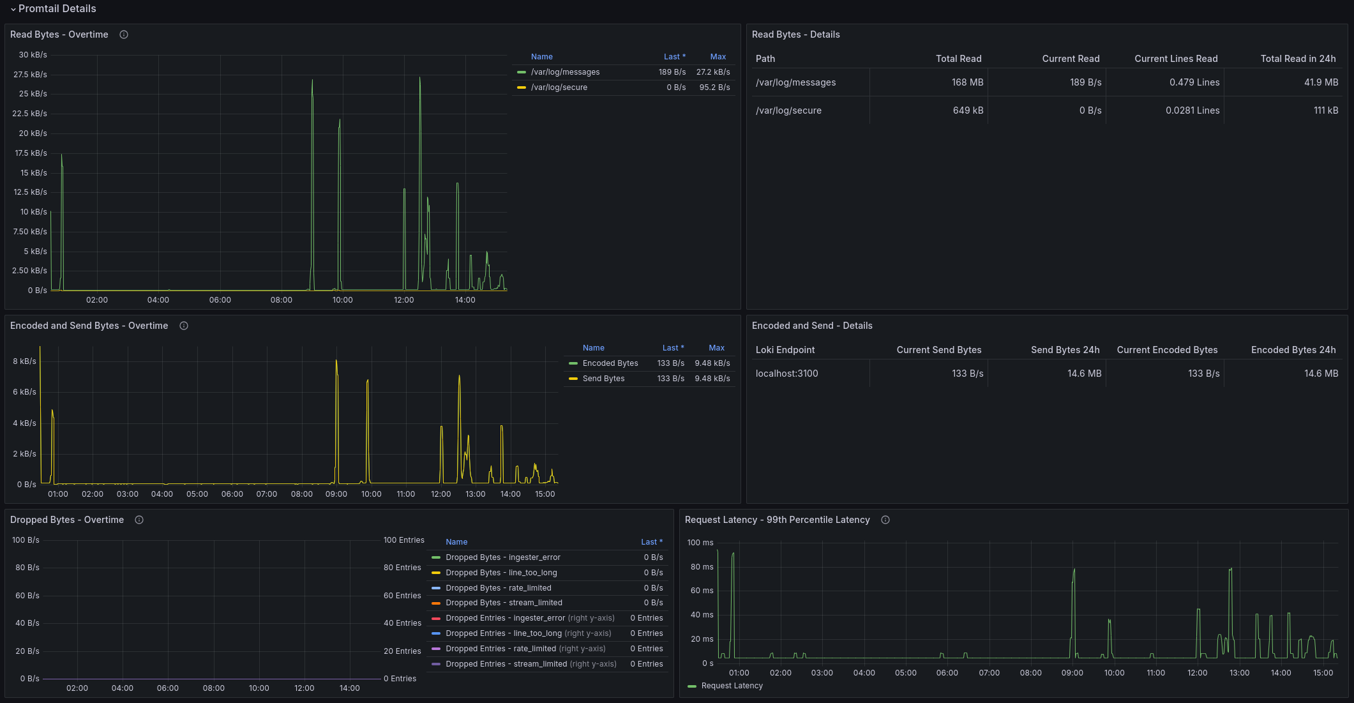Click Loki Endpoint column header
The image size is (1354, 703).
click(x=785, y=350)
